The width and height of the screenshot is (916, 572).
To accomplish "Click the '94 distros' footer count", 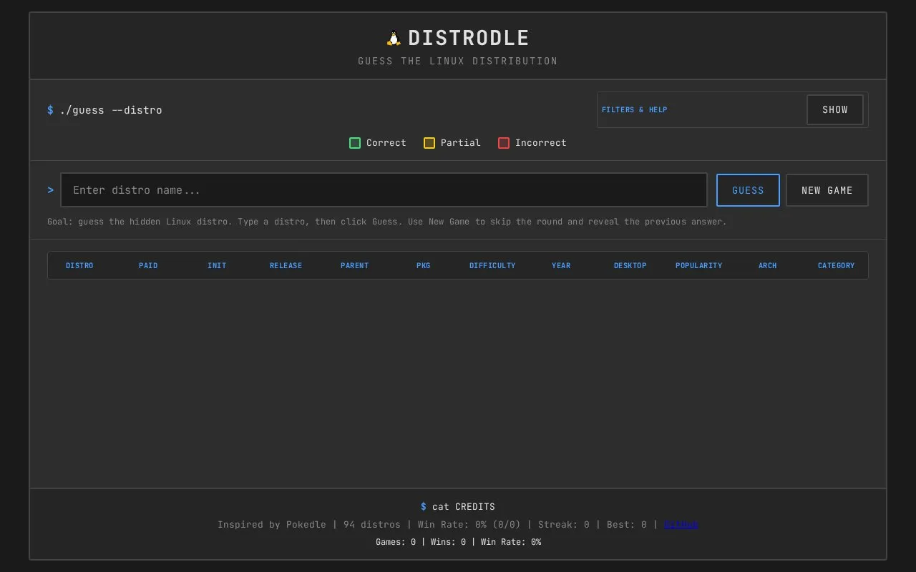I will 372,525.
